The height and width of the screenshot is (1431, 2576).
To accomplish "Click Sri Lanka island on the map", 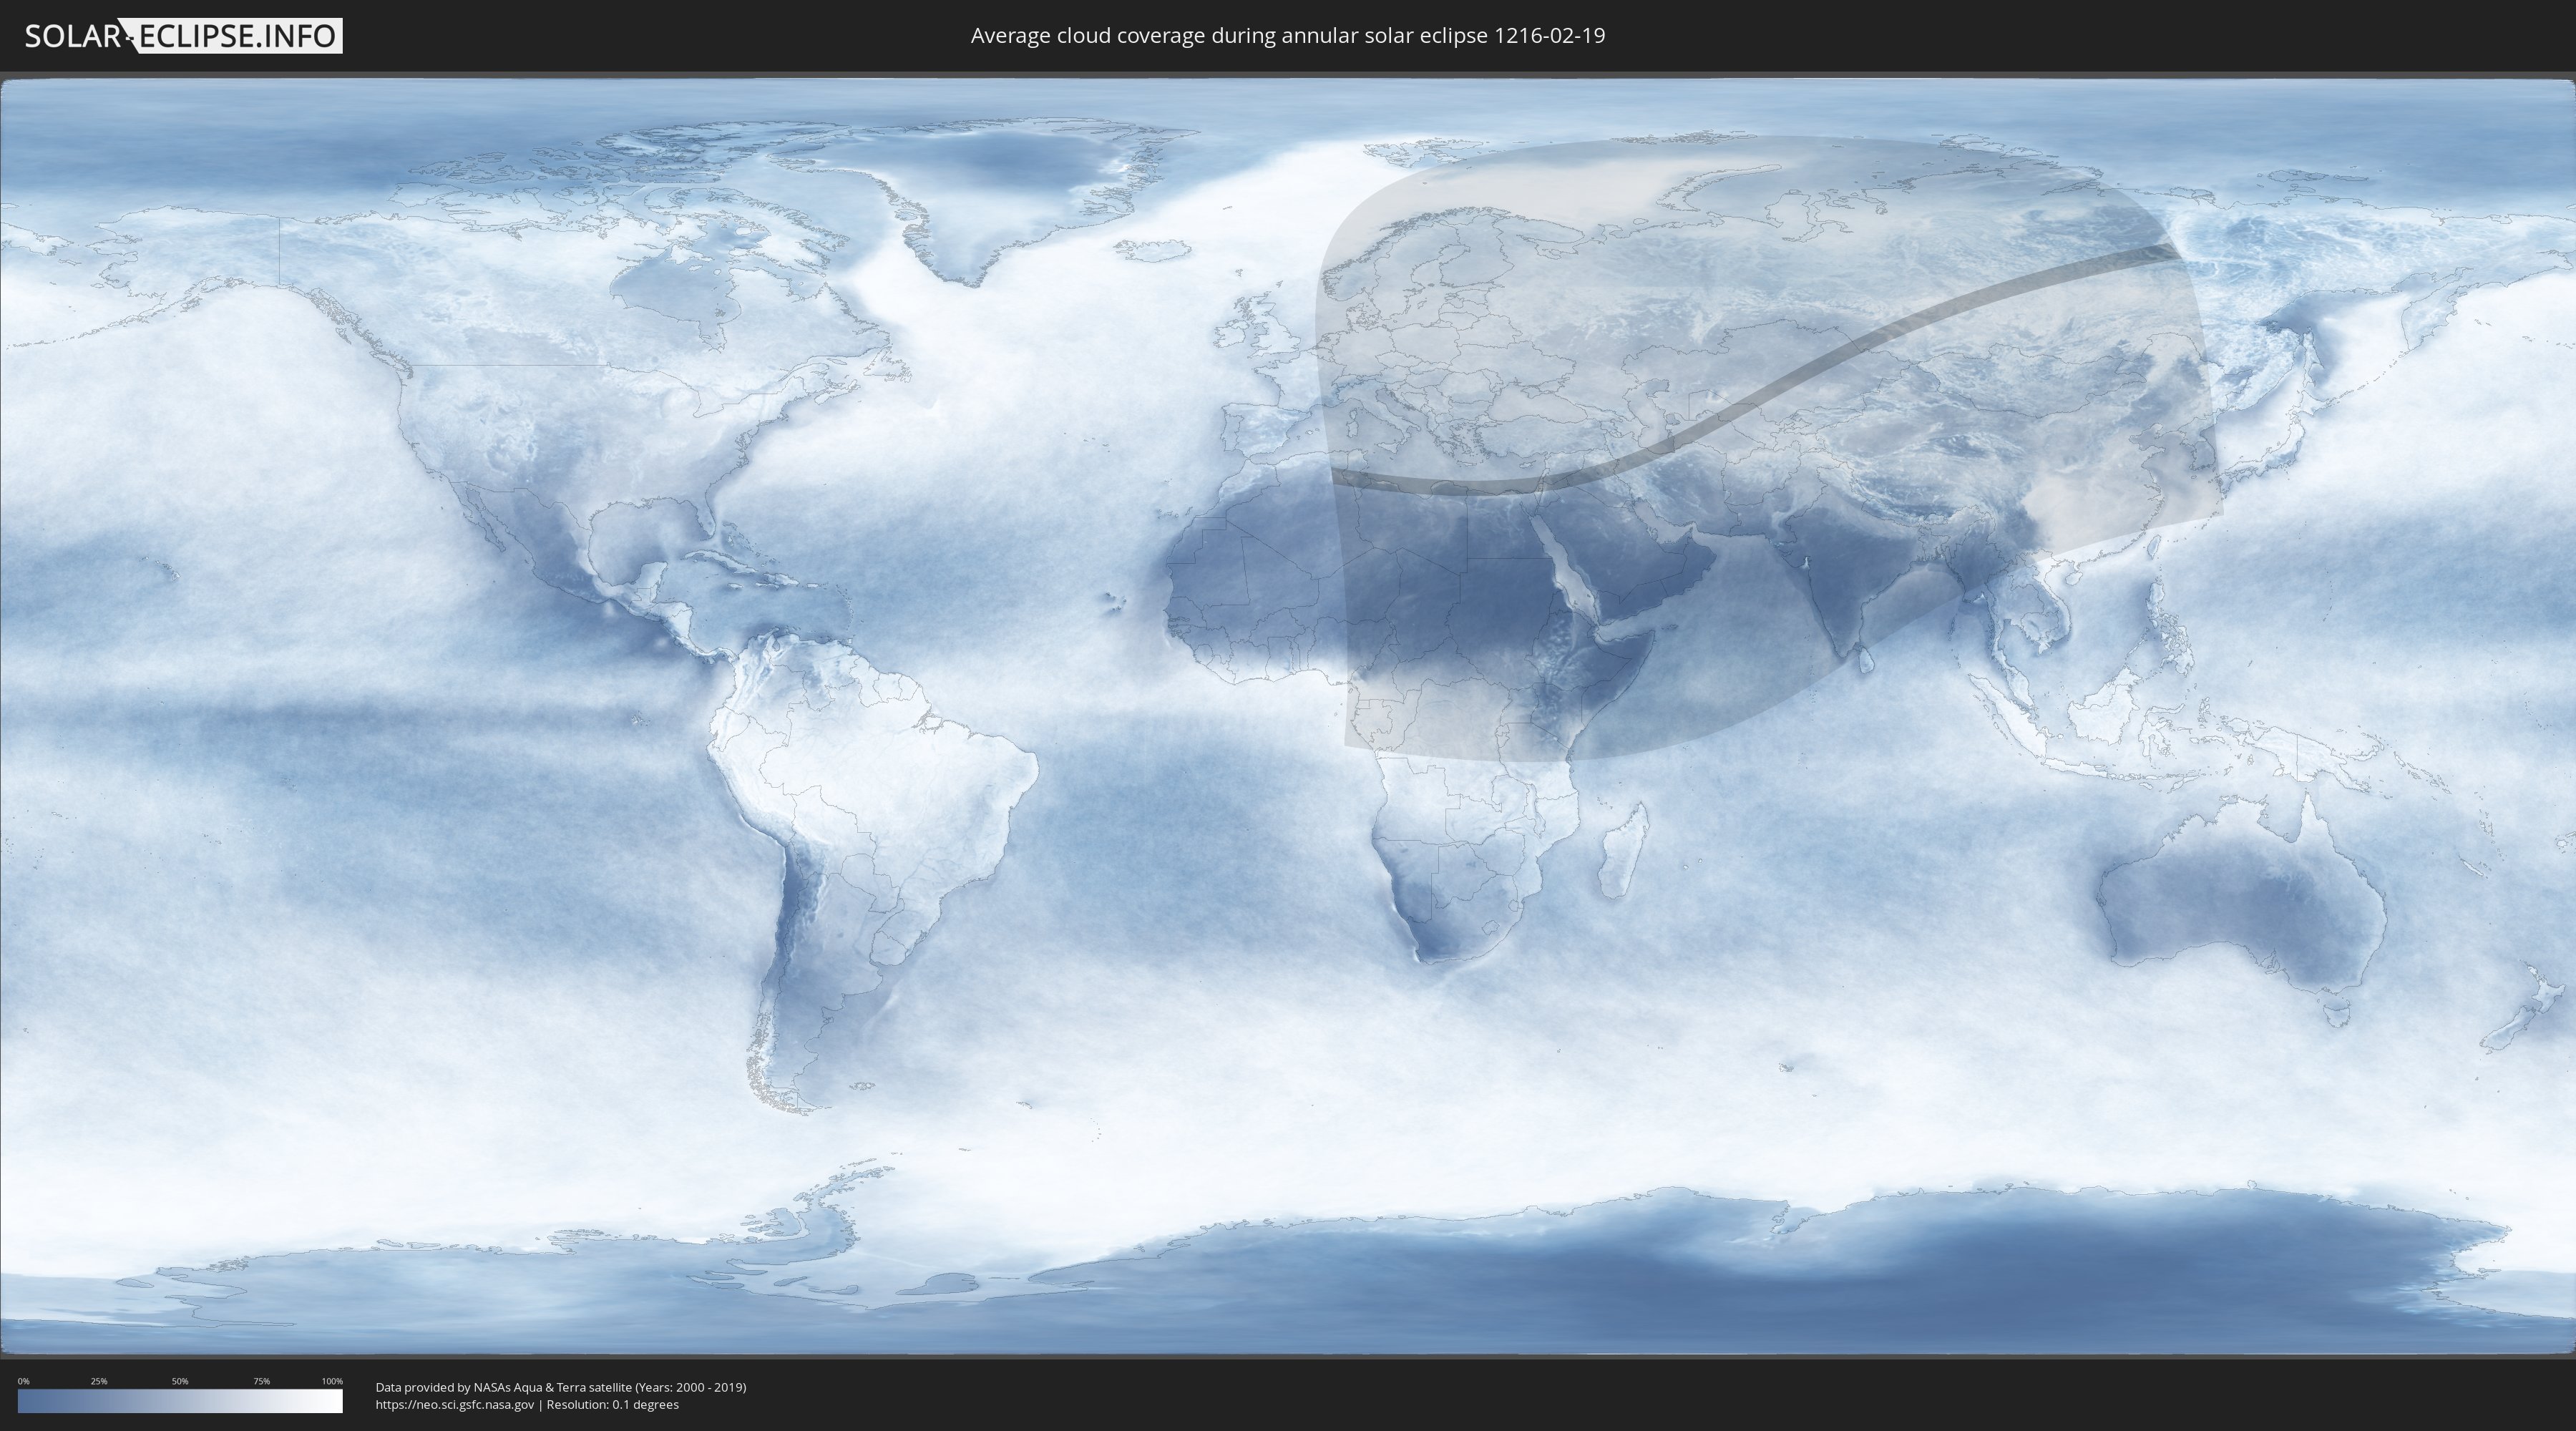I will (x=1866, y=661).
